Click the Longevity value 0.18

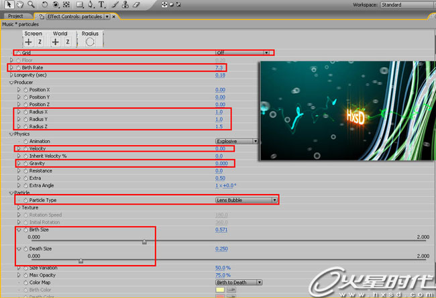tap(220, 75)
